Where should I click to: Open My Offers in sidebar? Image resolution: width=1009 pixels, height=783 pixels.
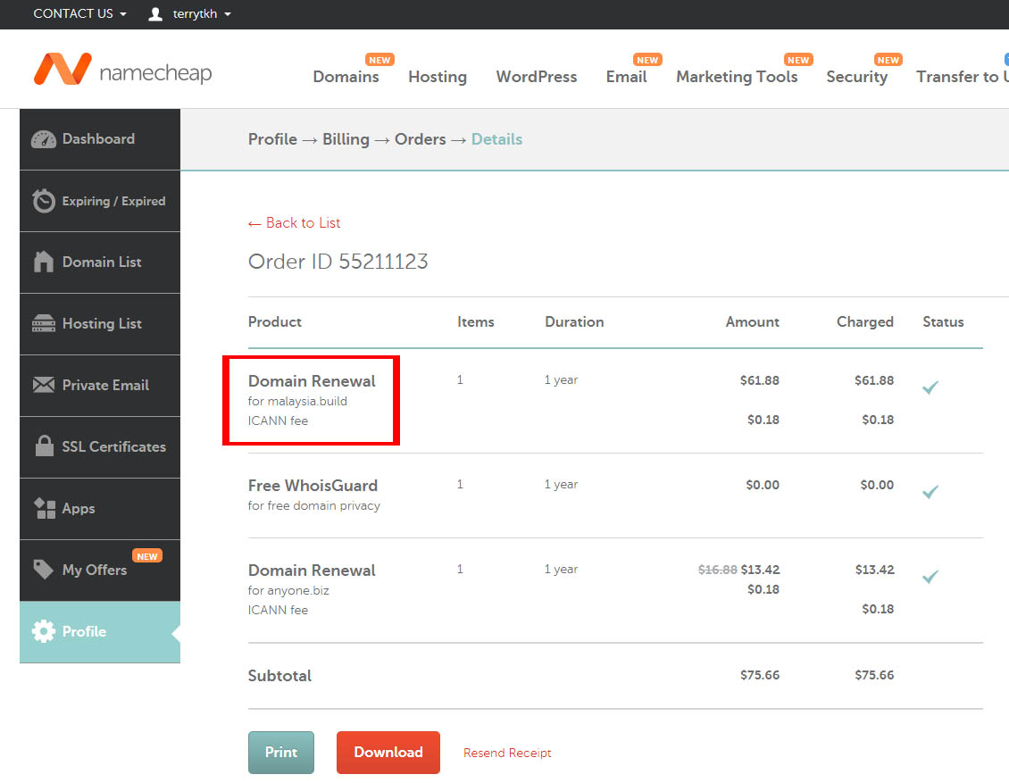click(100, 570)
